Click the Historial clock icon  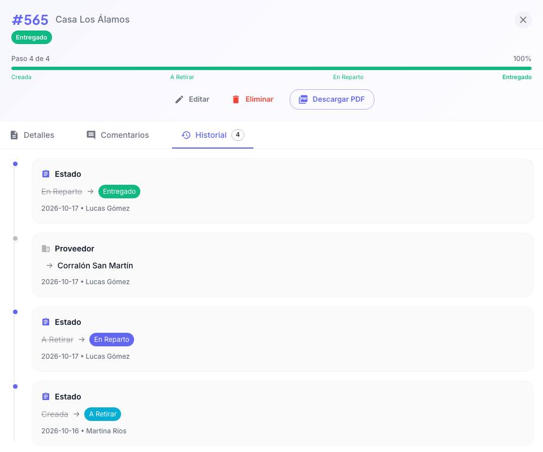pyautogui.click(x=186, y=135)
